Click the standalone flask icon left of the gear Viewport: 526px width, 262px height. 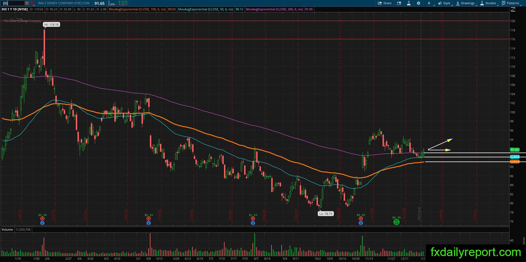coord(409,3)
